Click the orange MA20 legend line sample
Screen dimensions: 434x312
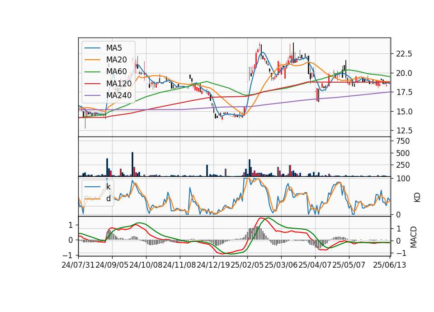[x=92, y=60]
